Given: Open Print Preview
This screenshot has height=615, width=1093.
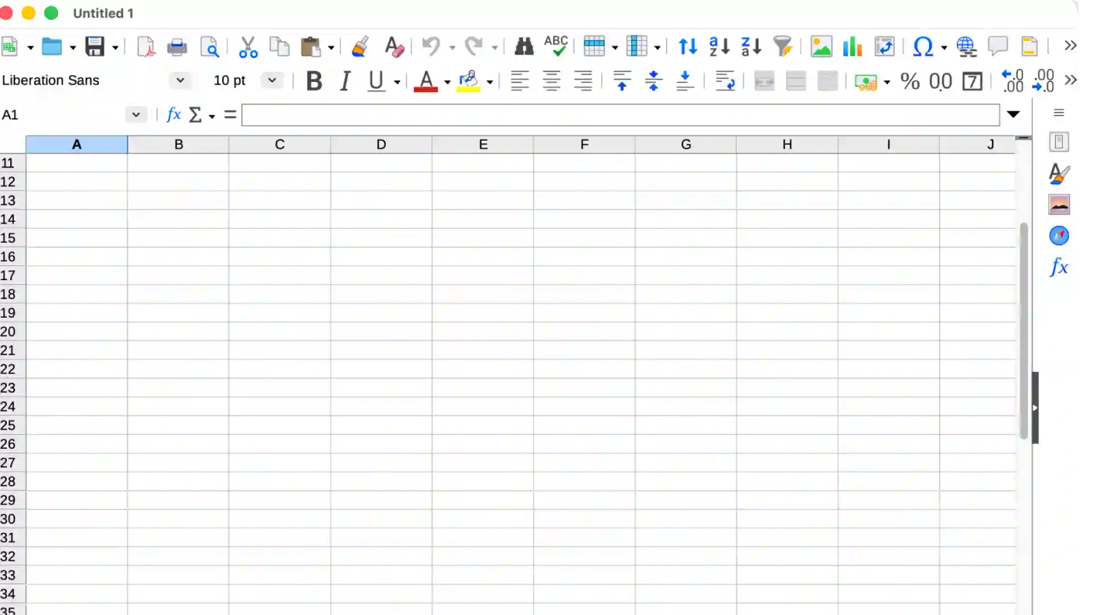Looking at the screenshot, I should click(209, 47).
